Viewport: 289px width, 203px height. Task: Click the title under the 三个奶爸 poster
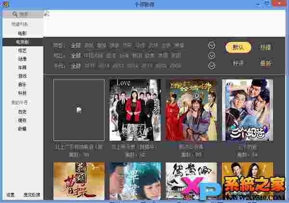[x=248, y=148]
